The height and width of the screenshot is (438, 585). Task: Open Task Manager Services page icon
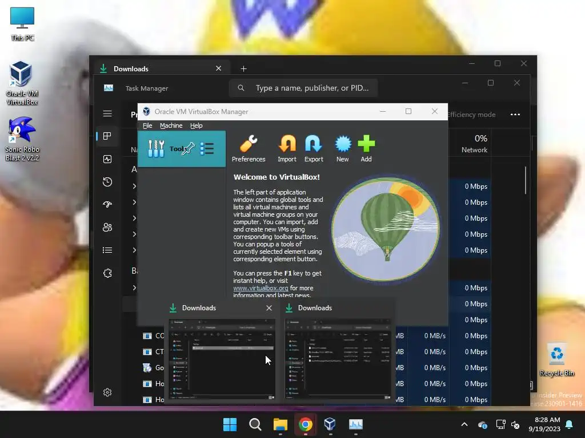tap(107, 273)
